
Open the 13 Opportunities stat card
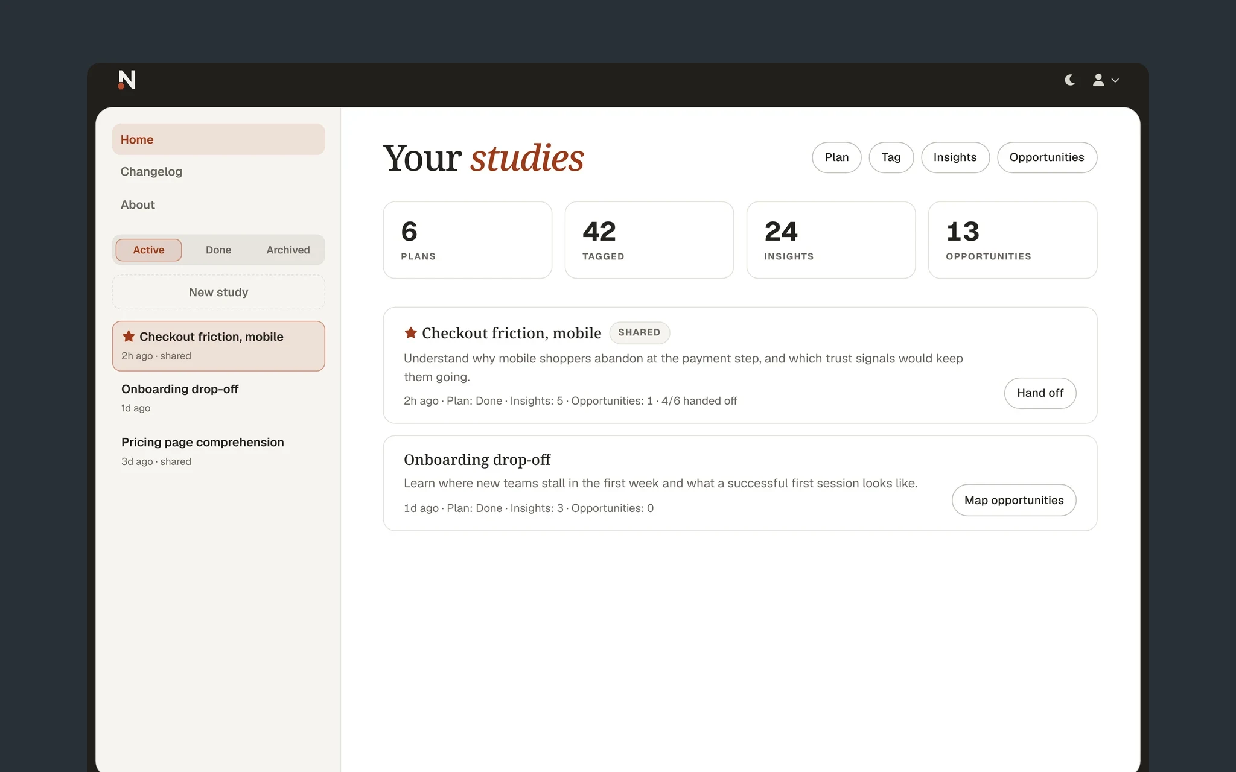1013,240
